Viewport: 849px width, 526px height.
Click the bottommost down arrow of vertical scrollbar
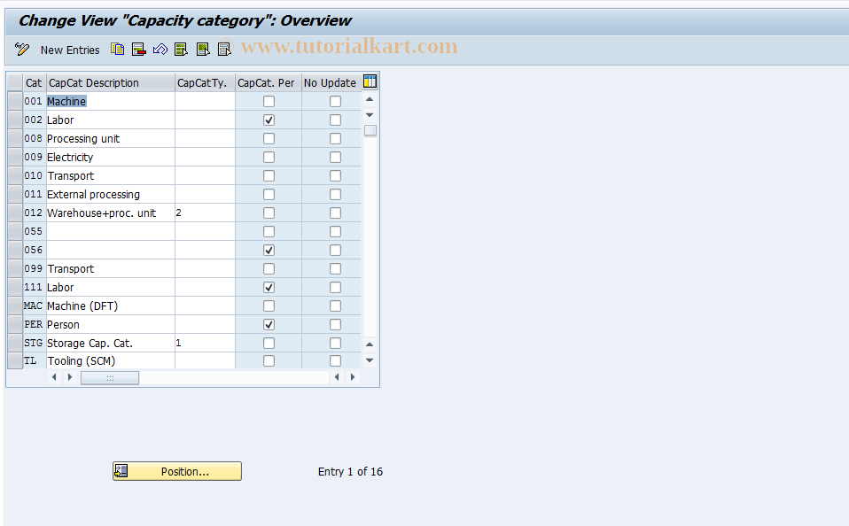pyautogui.click(x=370, y=360)
